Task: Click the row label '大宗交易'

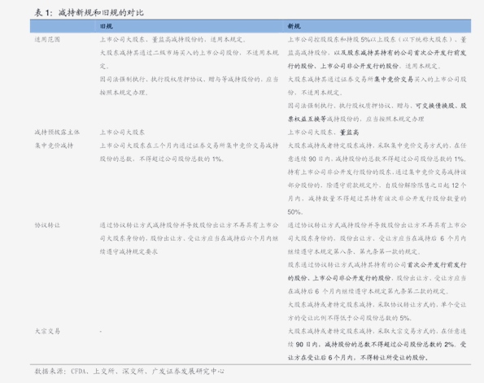Action: pyautogui.click(x=47, y=332)
